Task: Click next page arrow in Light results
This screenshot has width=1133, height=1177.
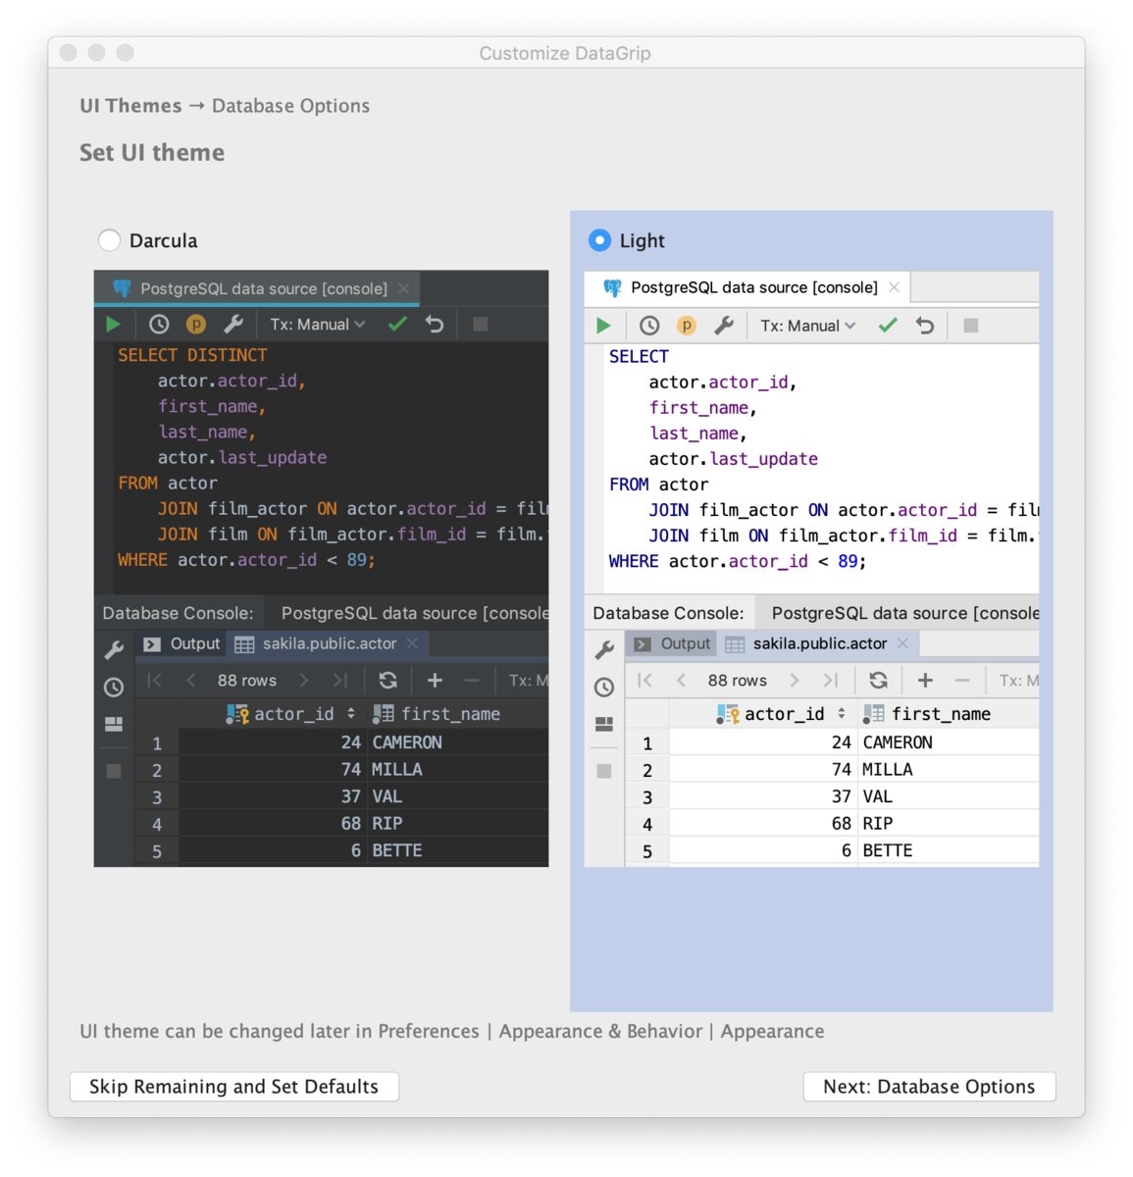Action: pyautogui.click(x=795, y=680)
